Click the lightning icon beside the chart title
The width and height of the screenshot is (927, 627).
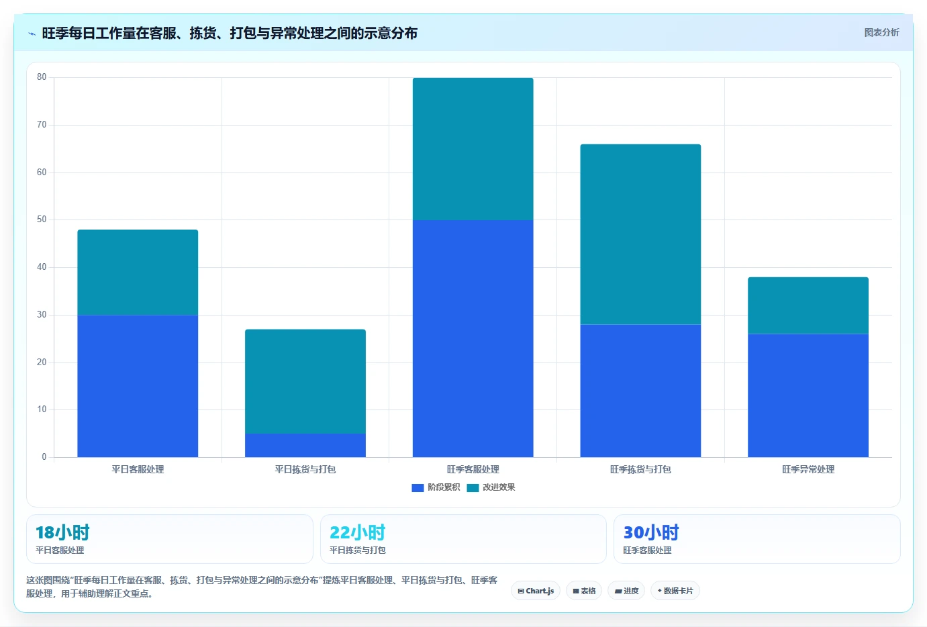32,34
